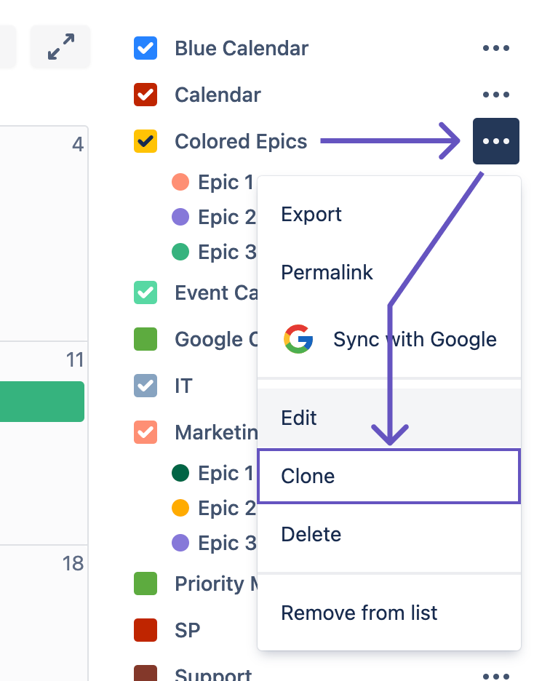The width and height of the screenshot is (550, 681).
Task: Uncheck the Colored Epics checkbox
Action: tap(146, 141)
